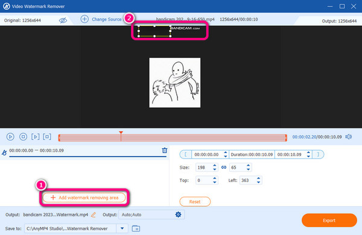The height and width of the screenshot is (235, 362).
Task: Decrease the Size height value
Action: (x=248, y=169)
